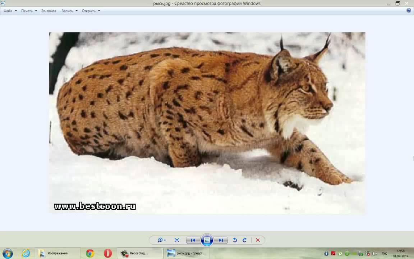Expand the Файл dropdown arrow
The height and width of the screenshot is (259, 414).
(16, 11)
